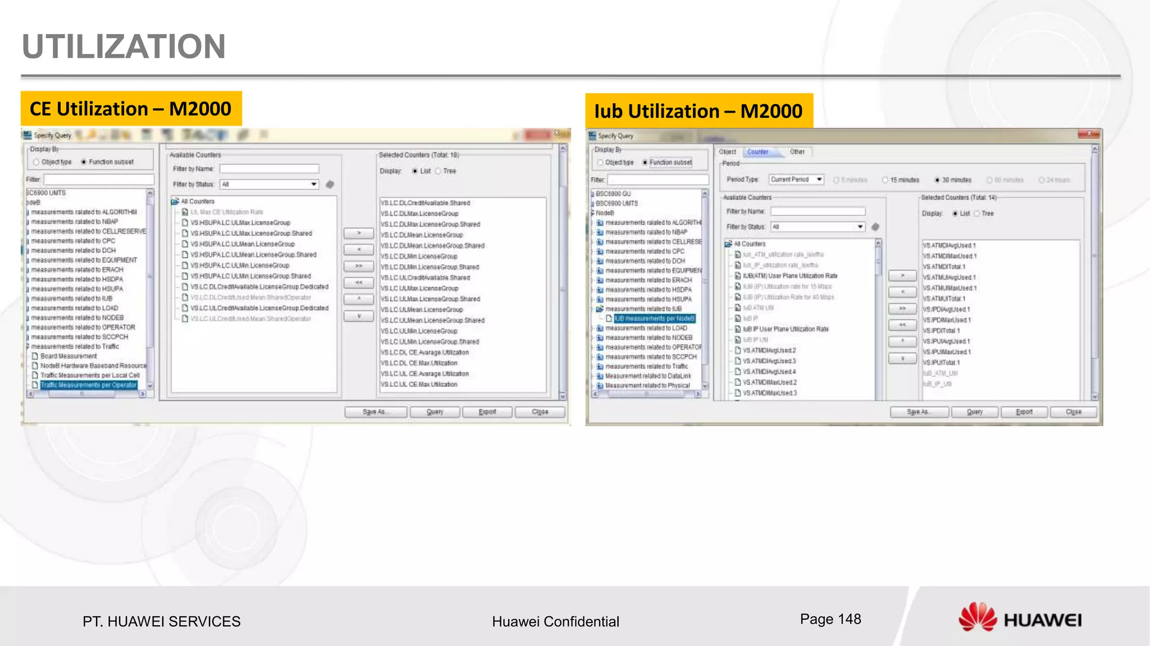Click Filter by Name field in CE window

(x=269, y=169)
